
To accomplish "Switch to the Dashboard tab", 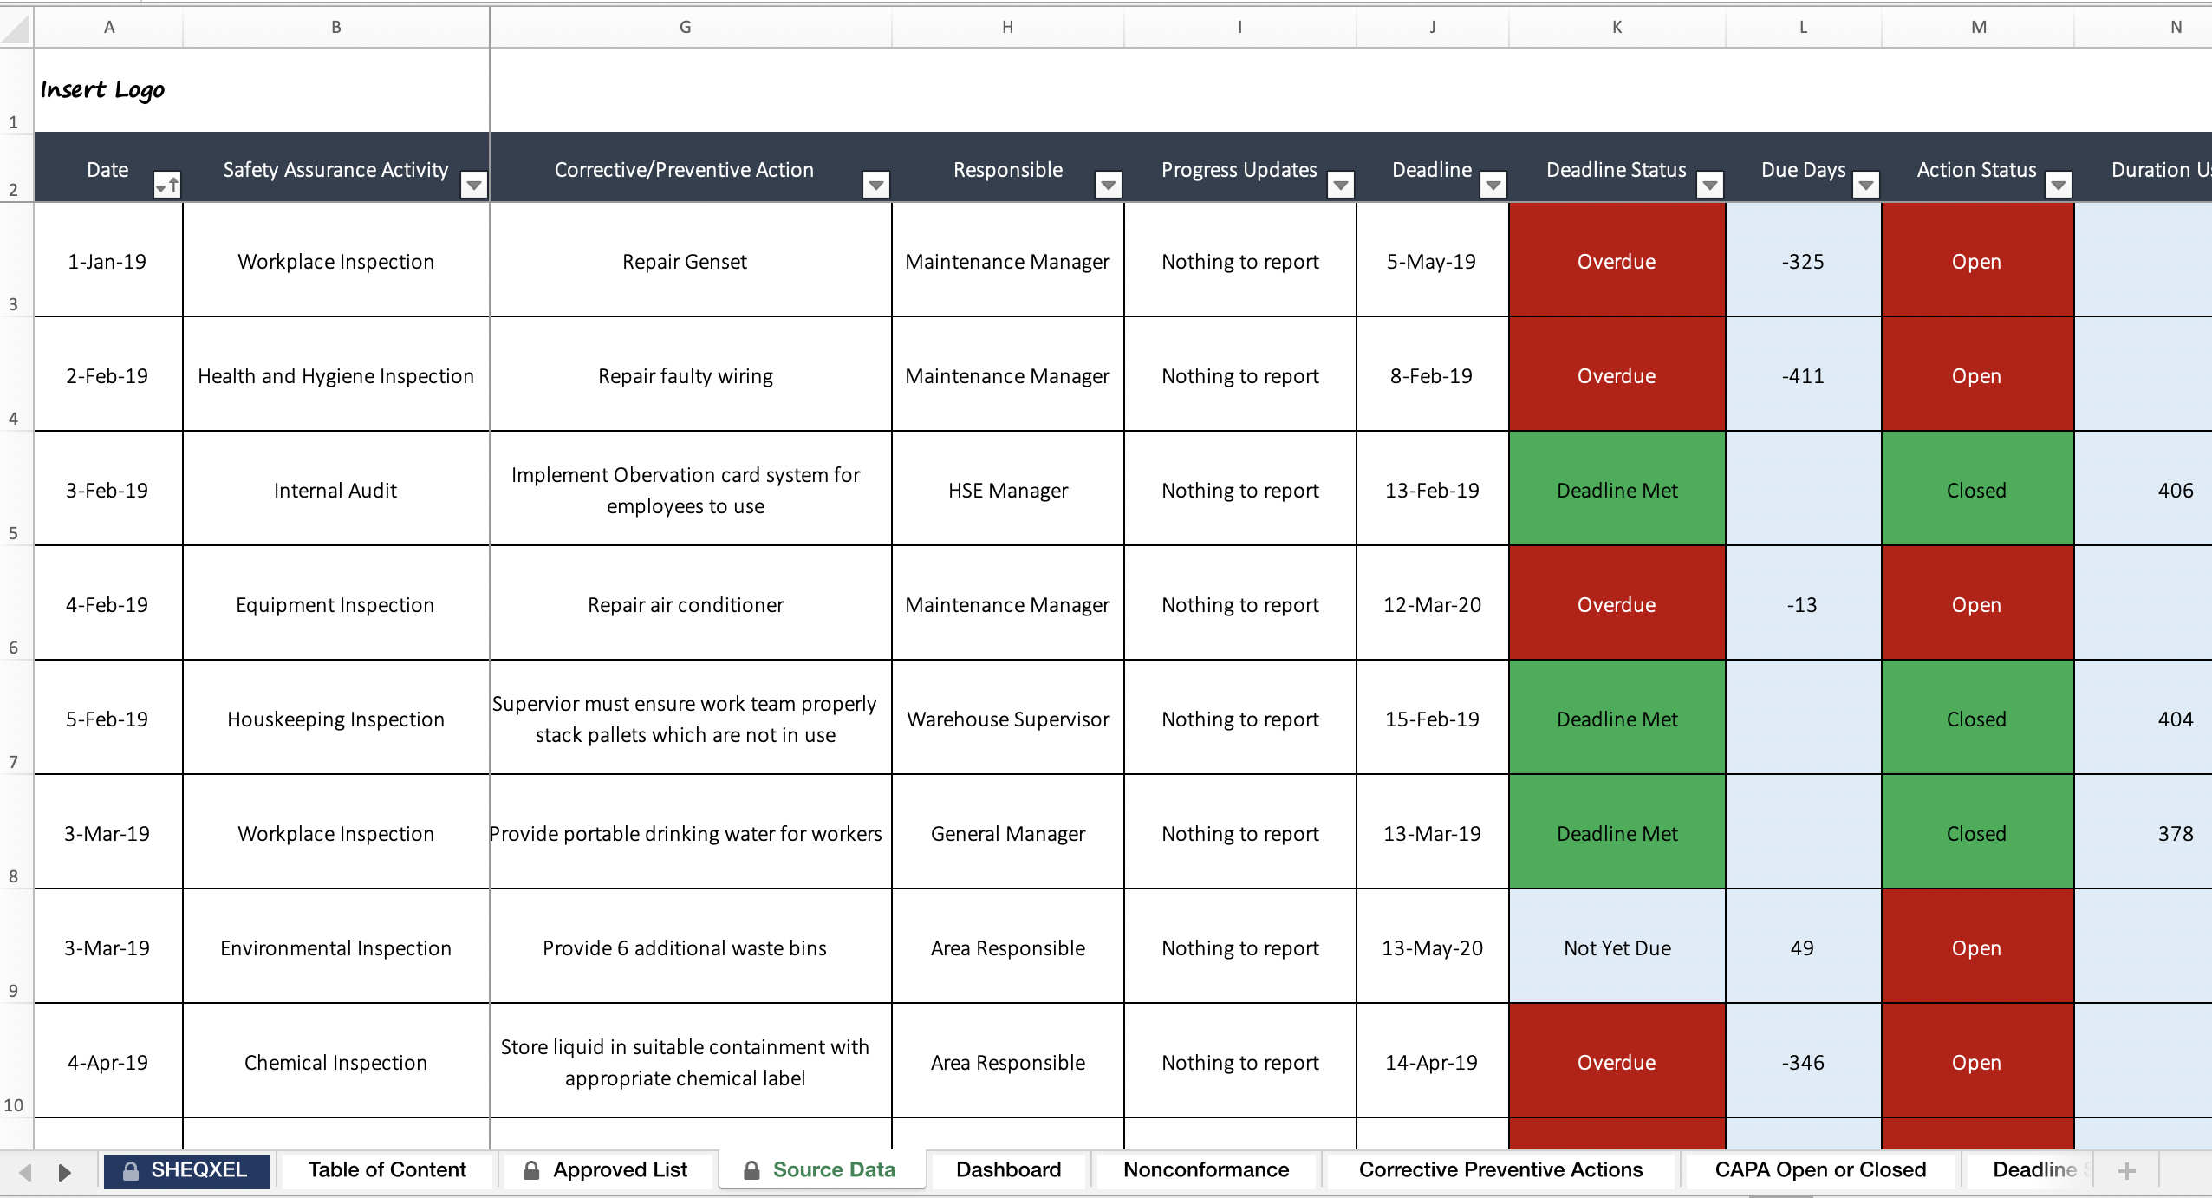I will coord(1008,1169).
